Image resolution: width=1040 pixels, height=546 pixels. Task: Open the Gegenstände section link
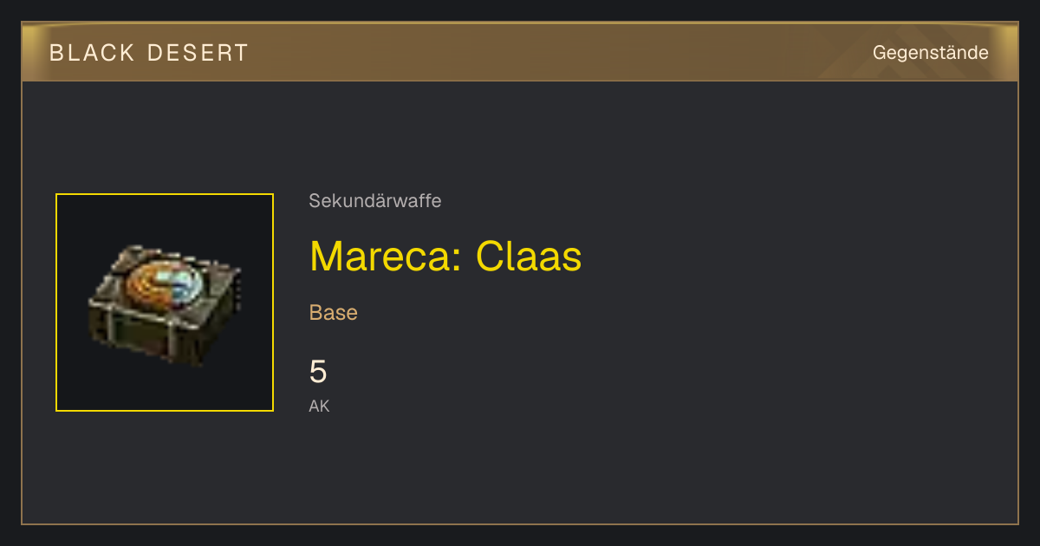pos(930,53)
